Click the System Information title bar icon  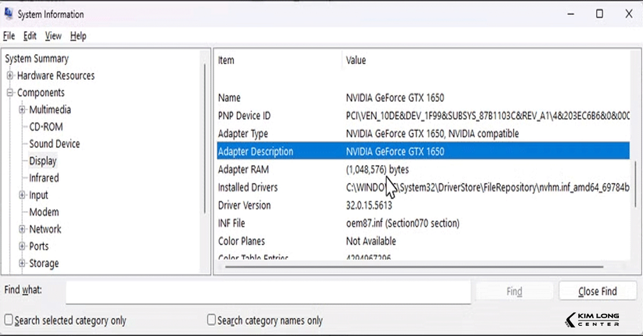click(9, 14)
